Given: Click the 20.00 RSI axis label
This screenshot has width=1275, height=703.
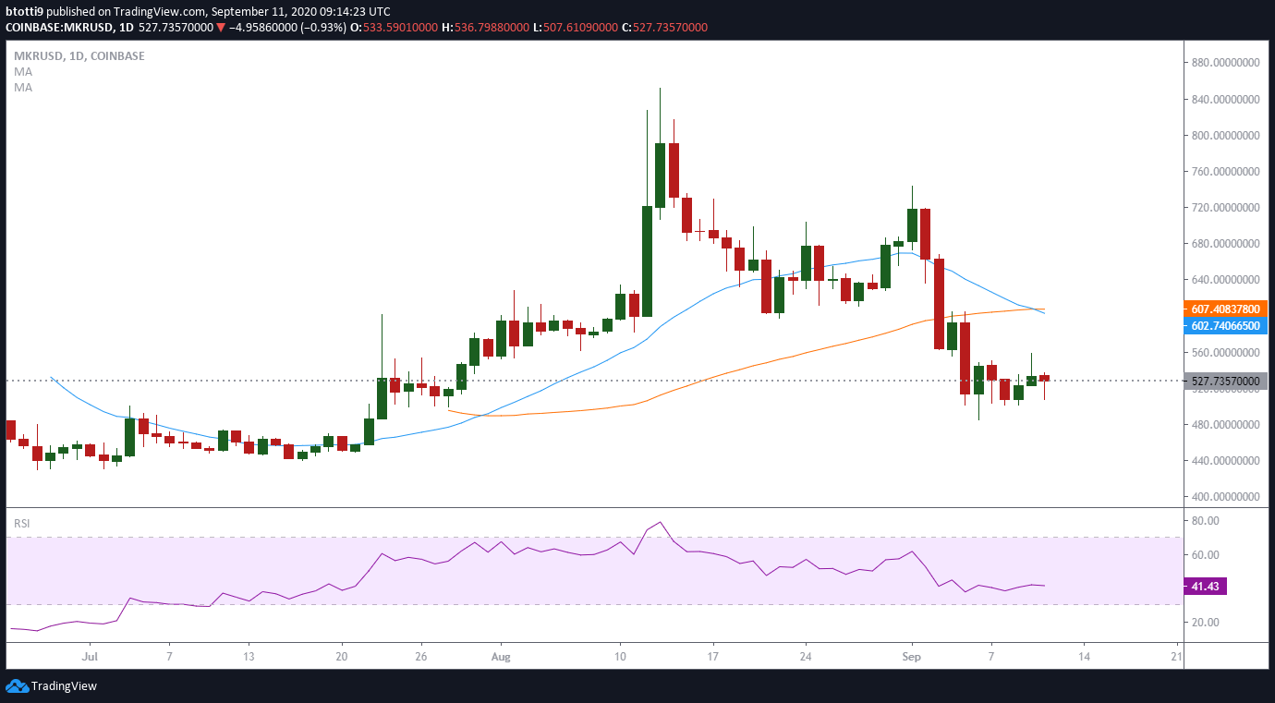Looking at the screenshot, I should pyautogui.click(x=1205, y=623).
